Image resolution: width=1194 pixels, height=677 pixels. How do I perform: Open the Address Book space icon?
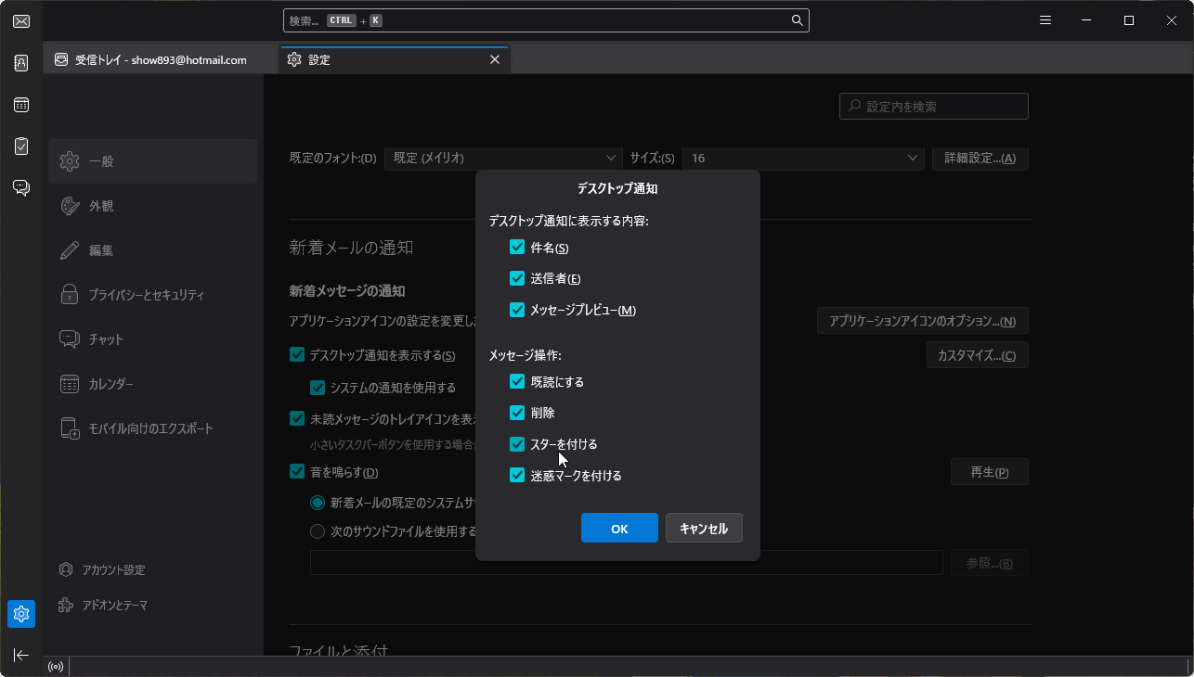[x=20, y=62]
